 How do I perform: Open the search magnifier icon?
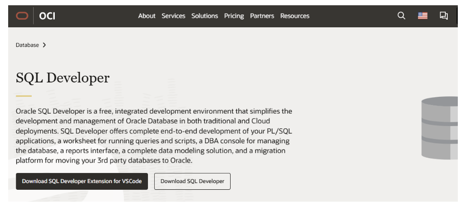click(401, 16)
